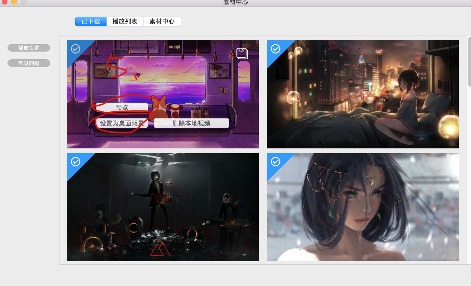This screenshot has width=471, height=286.
Task: Open the 播放列表 tab
Action: click(x=125, y=21)
